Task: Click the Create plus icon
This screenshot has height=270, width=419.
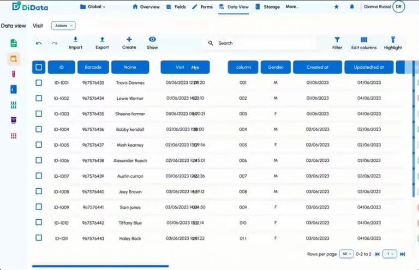Action: (x=129, y=39)
